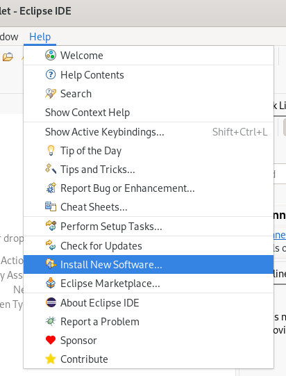The image size is (286, 376).
Task: Choose Perform Setup Tasks
Action: click(149, 227)
